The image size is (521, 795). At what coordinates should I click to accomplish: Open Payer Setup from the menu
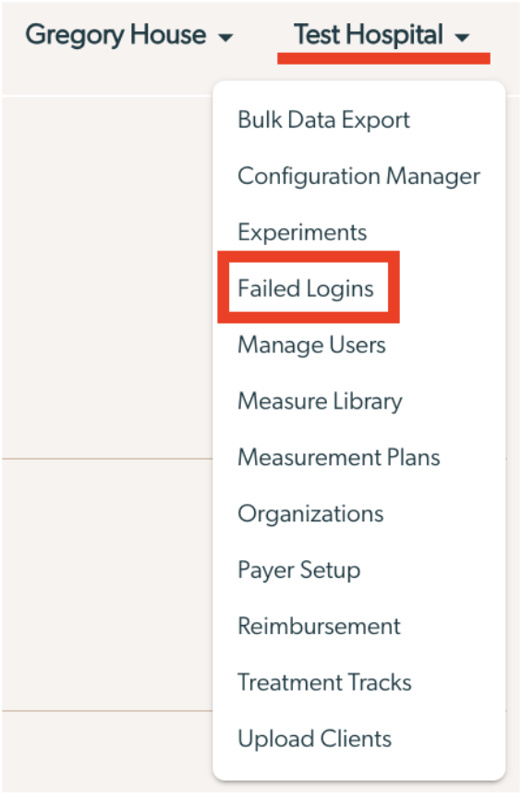(x=299, y=569)
